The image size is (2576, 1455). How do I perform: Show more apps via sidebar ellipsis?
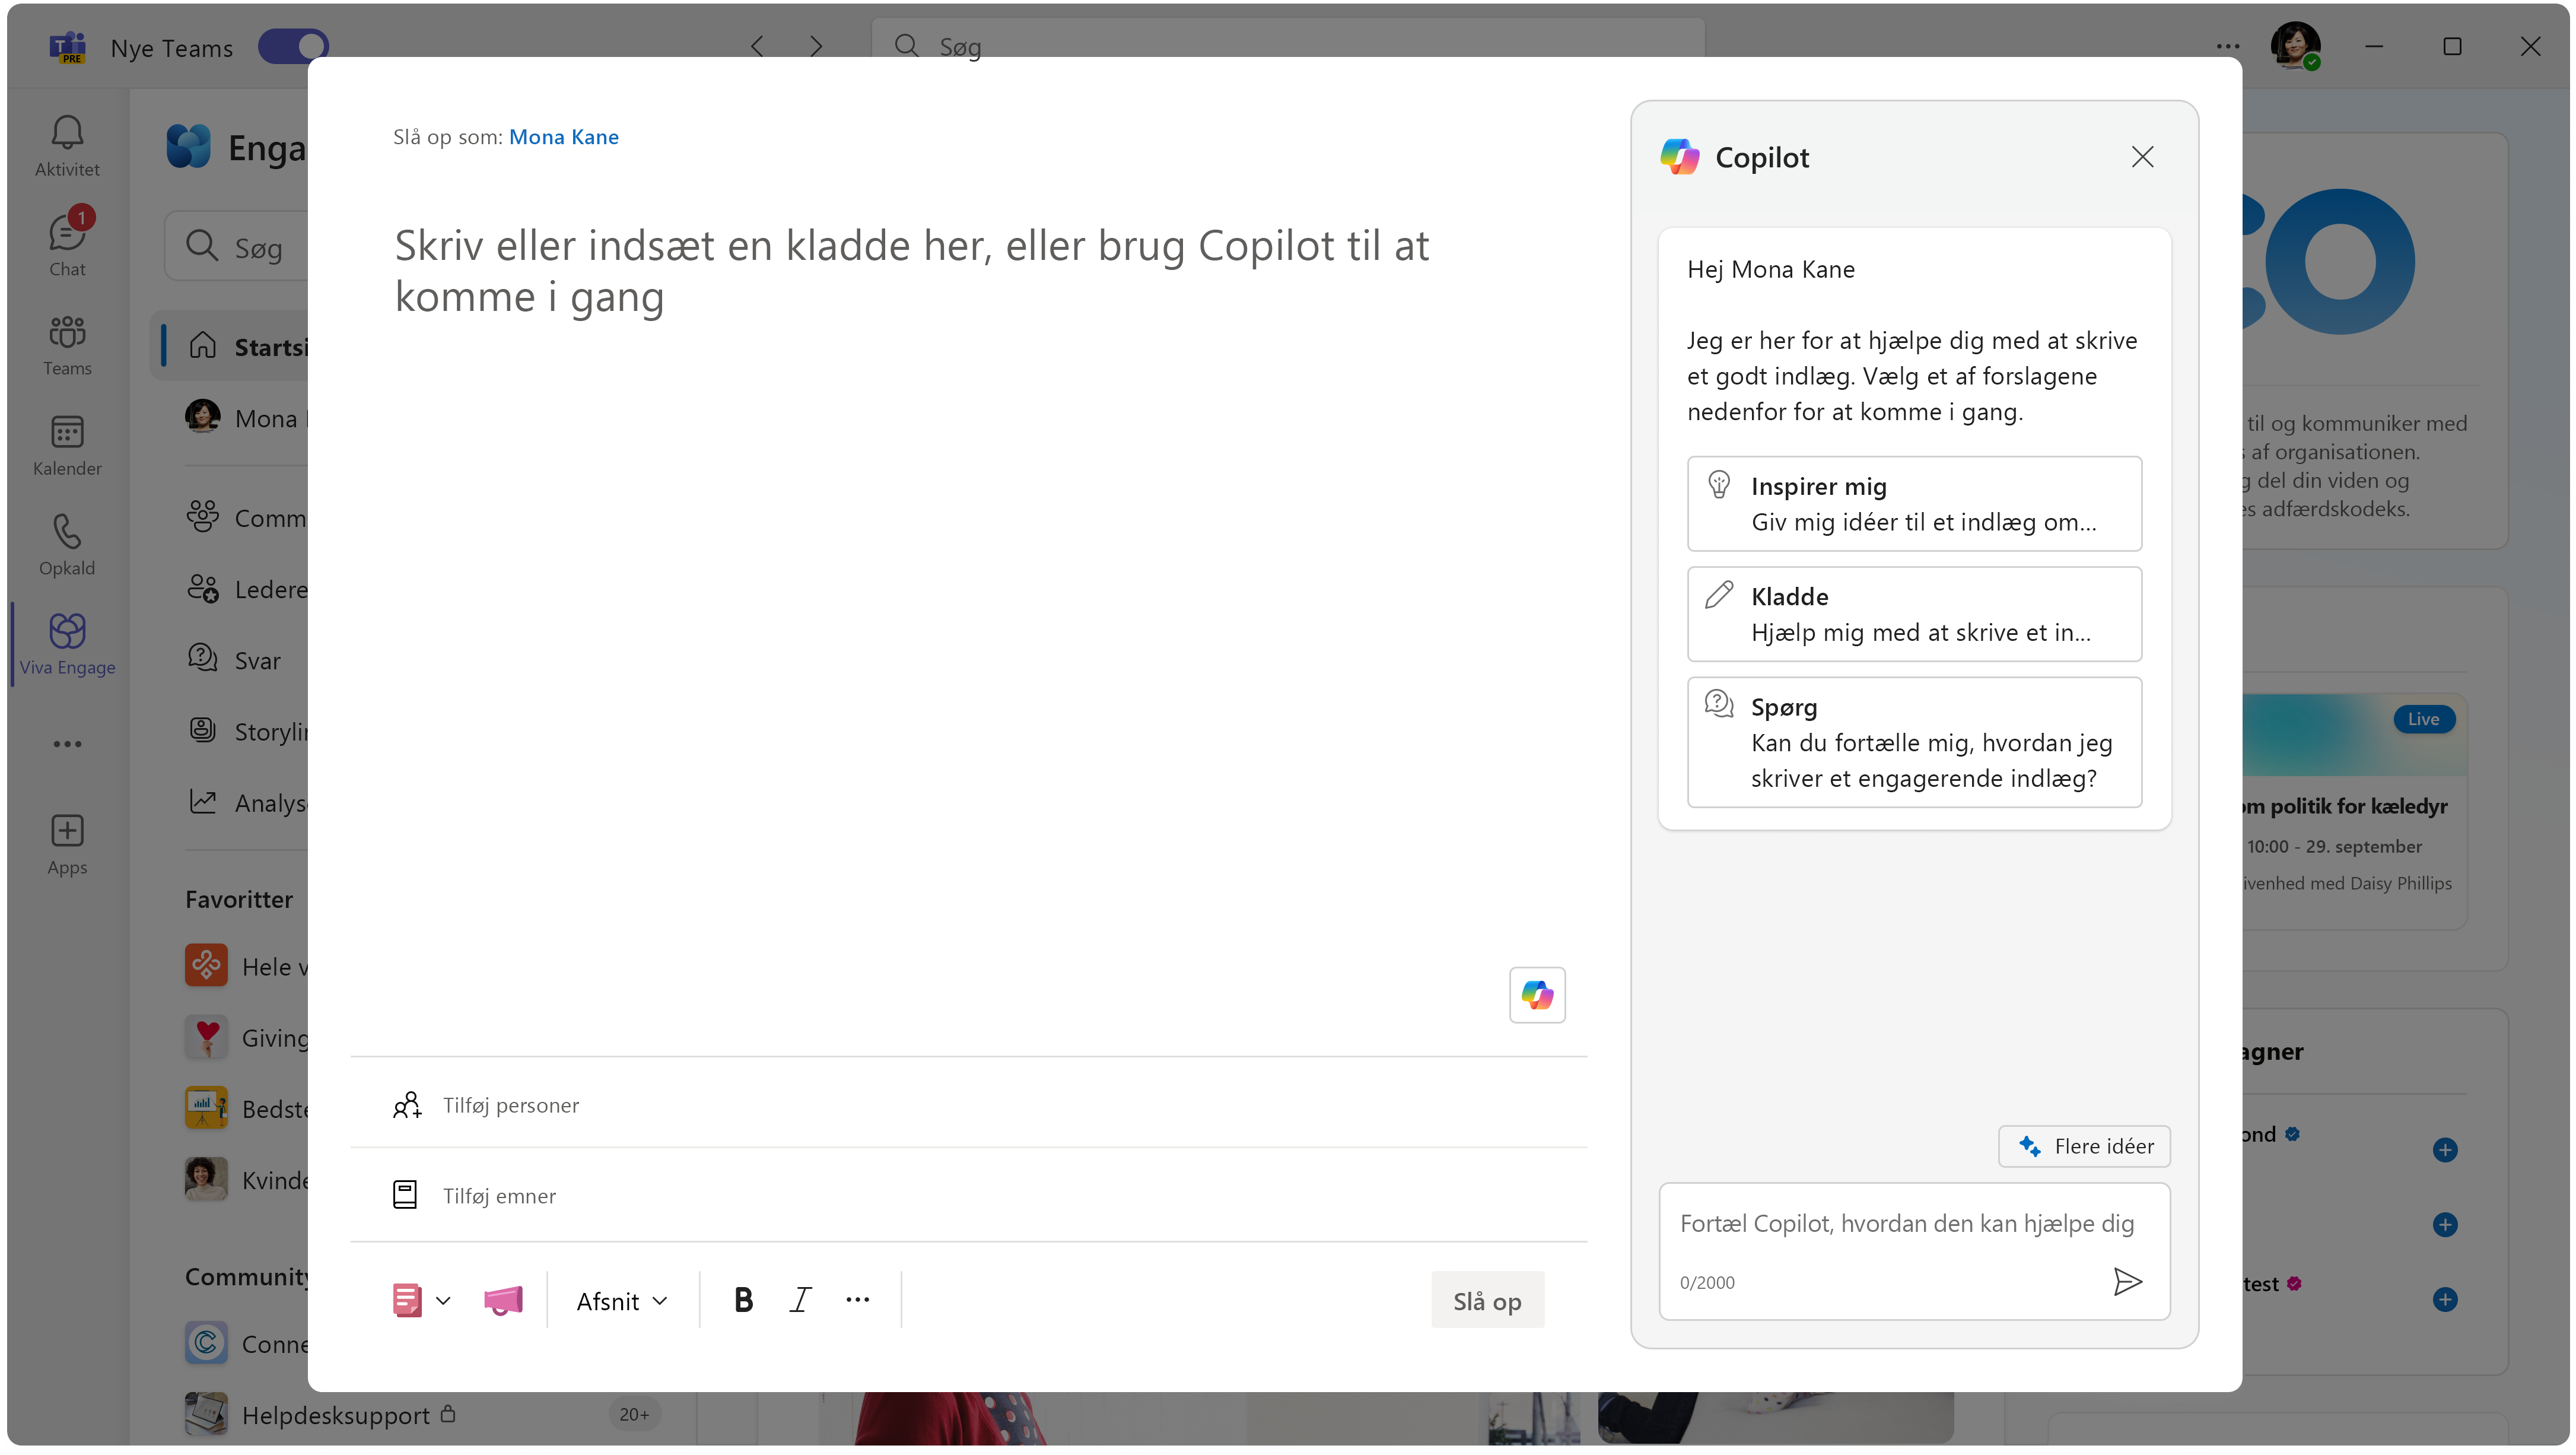click(x=67, y=744)
